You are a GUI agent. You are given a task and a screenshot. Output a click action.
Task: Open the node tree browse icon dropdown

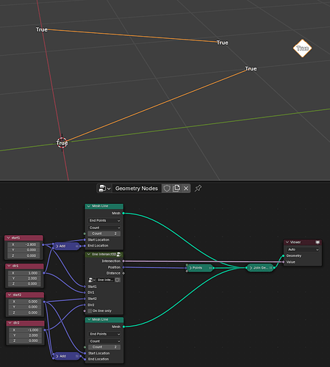104,189
